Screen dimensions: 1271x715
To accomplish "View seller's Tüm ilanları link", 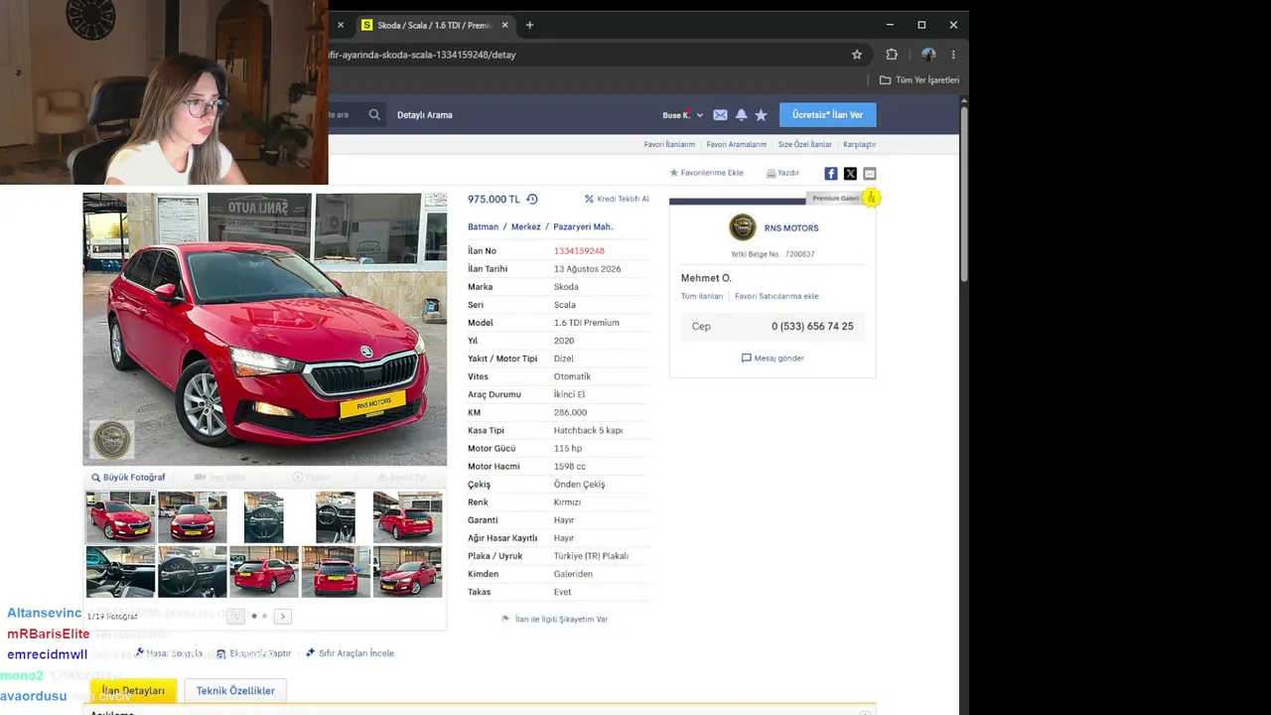I will pos(702,296).
